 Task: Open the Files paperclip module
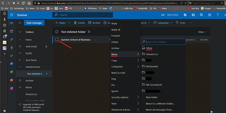click(11, 48)
